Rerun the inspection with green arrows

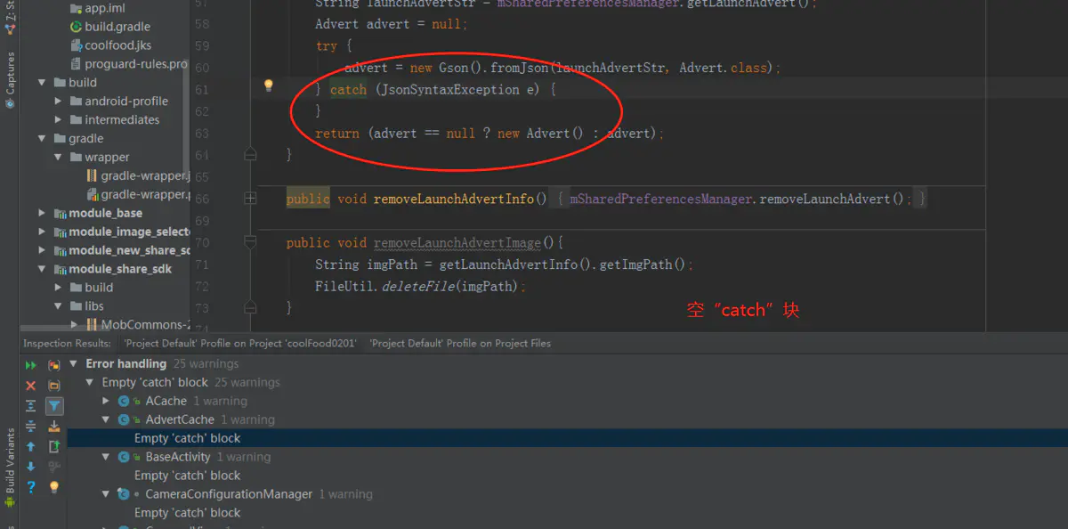click(x=31, y=365)
